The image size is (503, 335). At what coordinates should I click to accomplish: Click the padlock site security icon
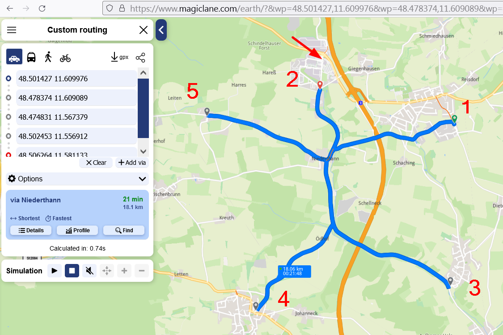pos(122,8)
